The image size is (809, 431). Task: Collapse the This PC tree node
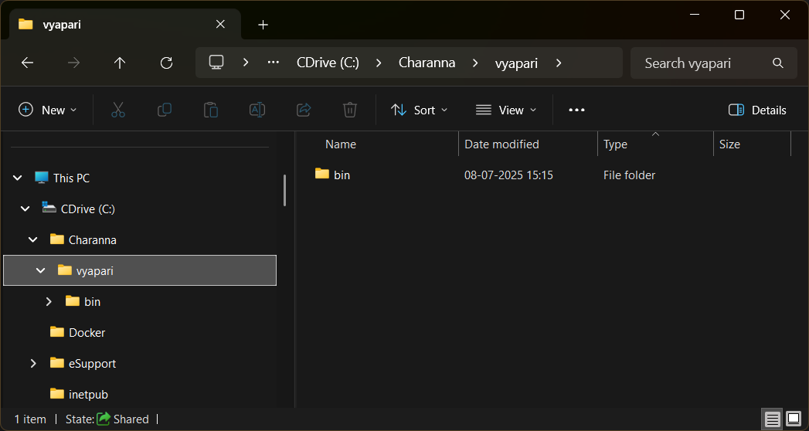pos(18,178)
